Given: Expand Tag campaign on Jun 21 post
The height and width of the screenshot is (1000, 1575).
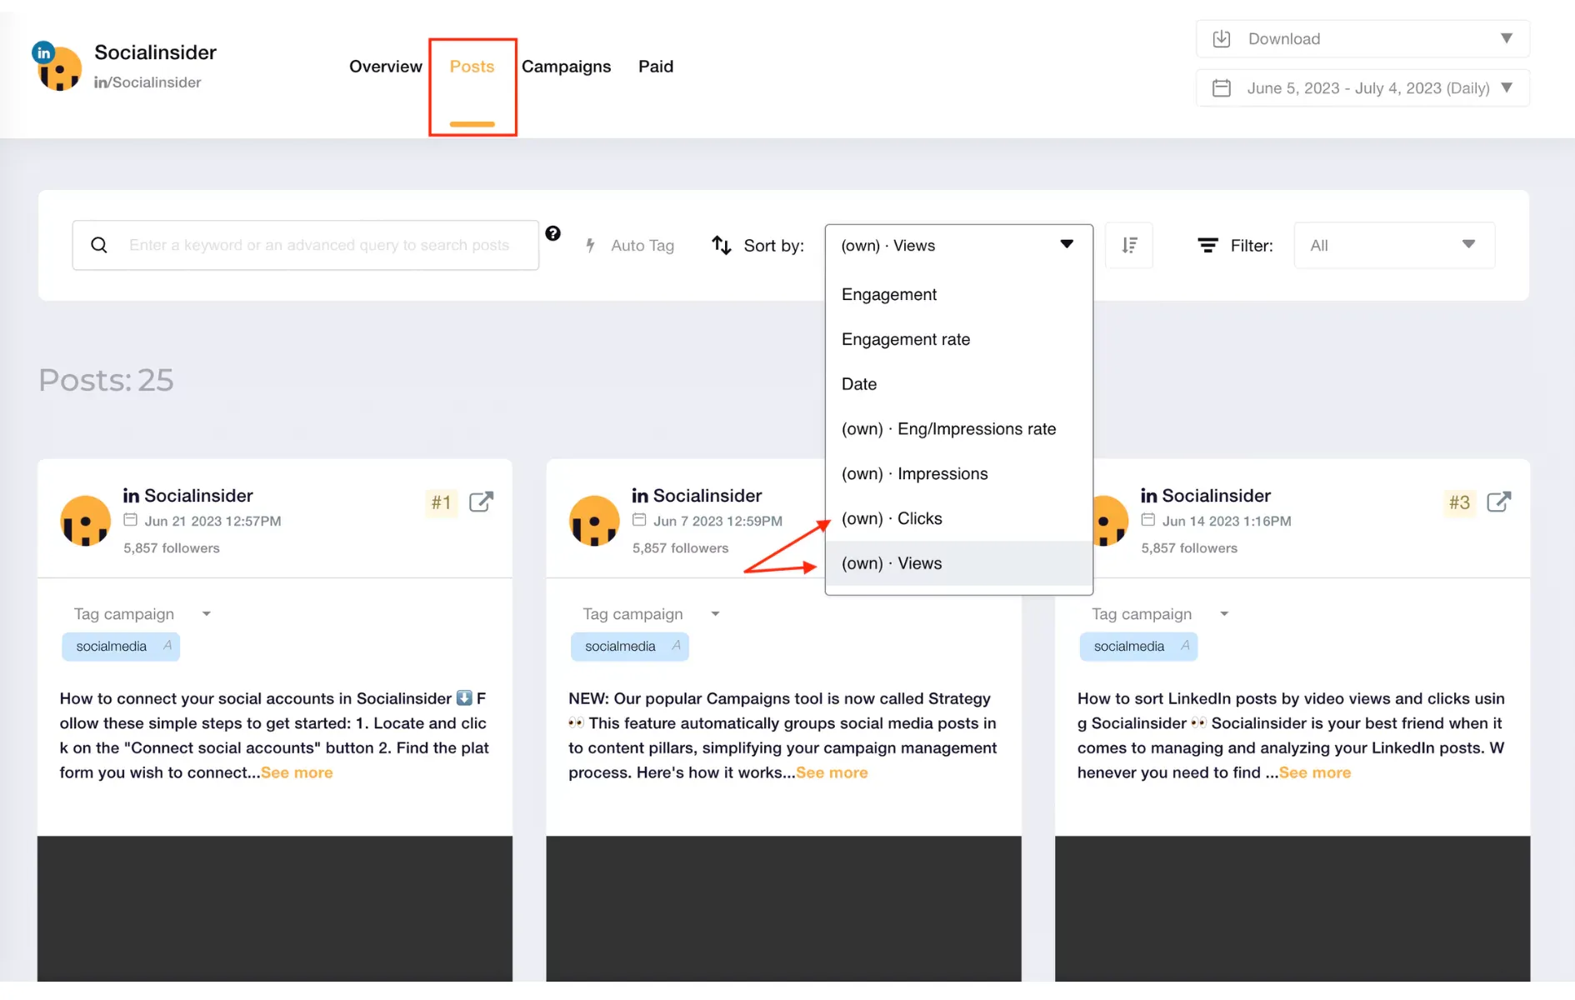Looking at the screenshot, I should click(x=142, y=614).
